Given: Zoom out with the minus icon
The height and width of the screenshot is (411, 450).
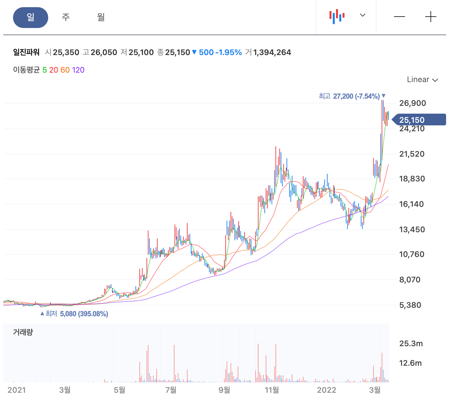Looking at the screenshot, I should coord(400,17).
